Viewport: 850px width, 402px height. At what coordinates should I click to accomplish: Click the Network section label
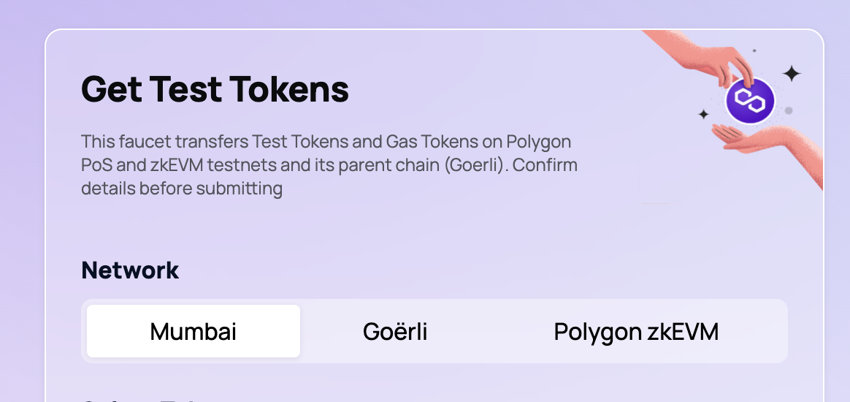click(x=130, y=270)
